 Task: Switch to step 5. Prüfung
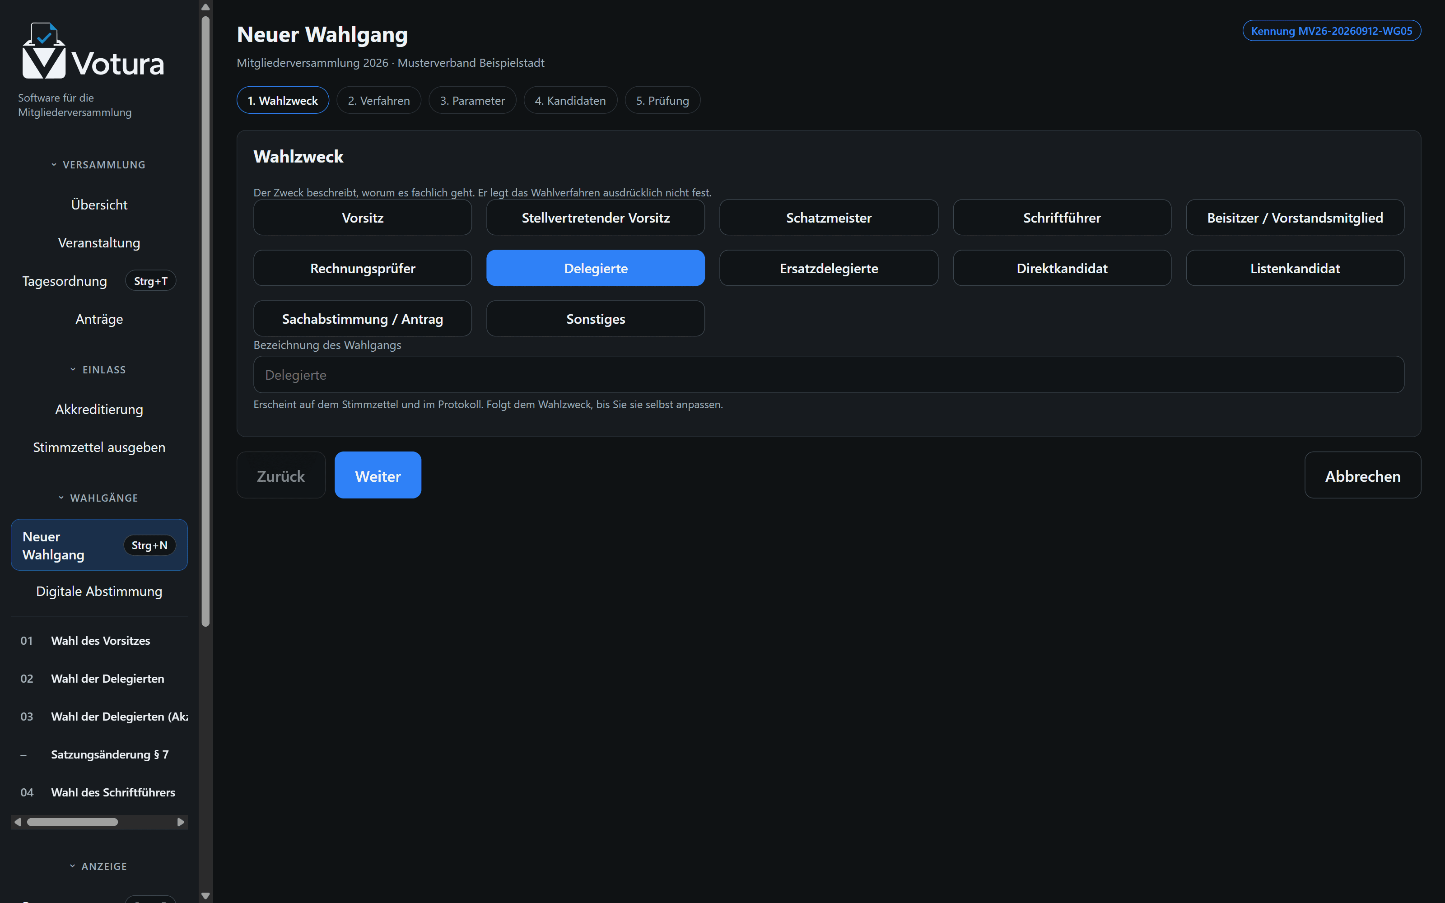[662, 100]
